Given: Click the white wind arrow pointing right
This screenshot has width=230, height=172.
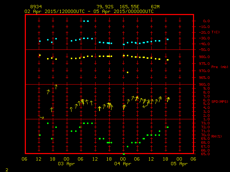Looking at the screenshot, I should [42, 117].
